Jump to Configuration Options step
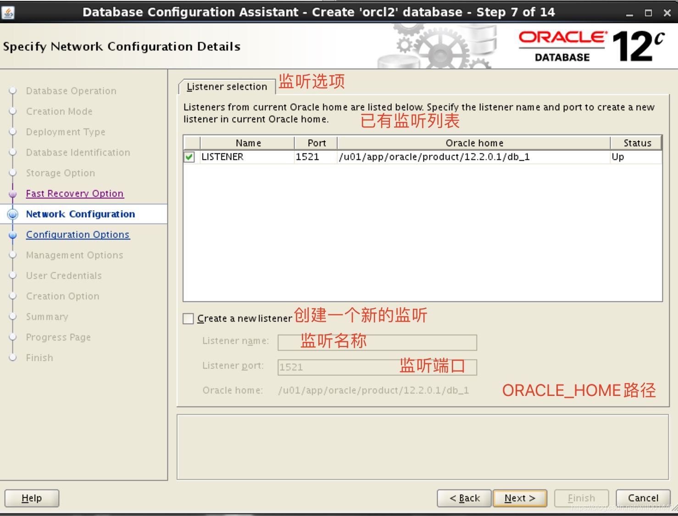Image resolution: width=678 pixels, height=516 pixels. tap(78, 235)
